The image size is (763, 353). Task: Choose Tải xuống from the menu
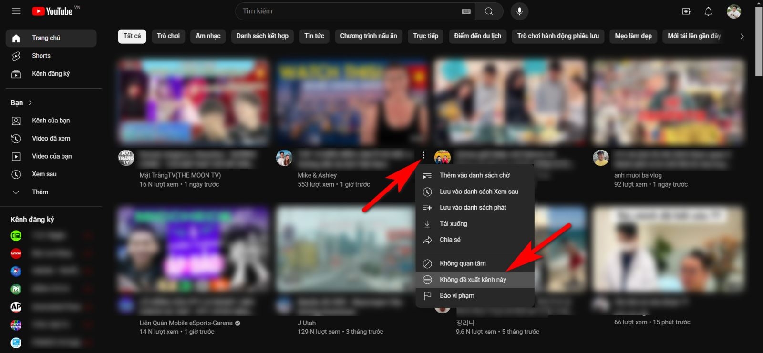475,224
